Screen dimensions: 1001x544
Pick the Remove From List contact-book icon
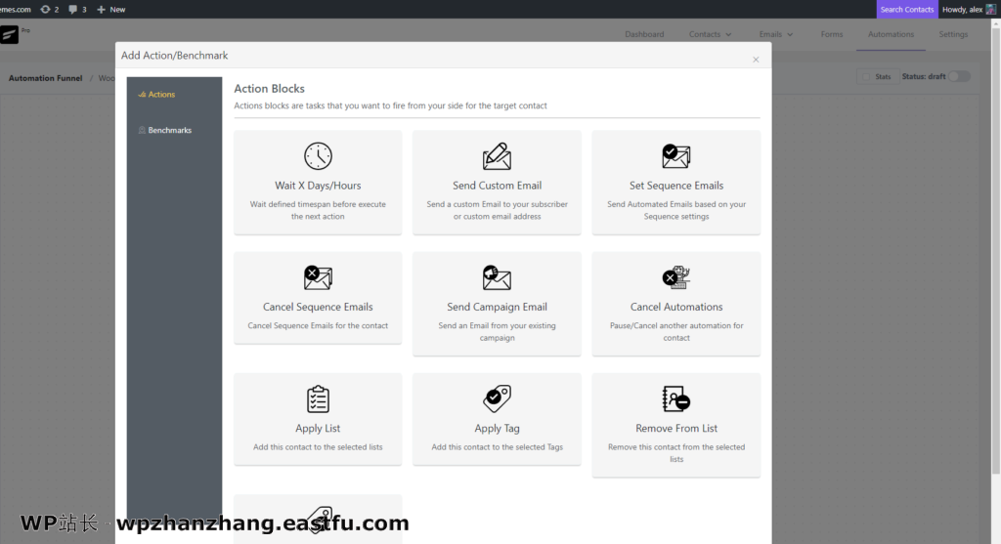676,399
